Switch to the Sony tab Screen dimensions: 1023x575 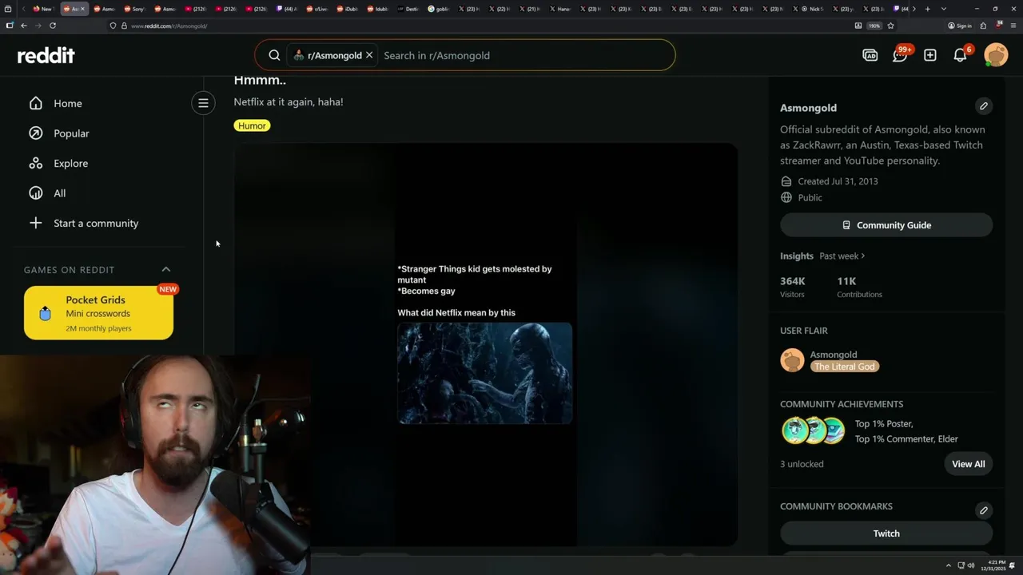pyautogui.click(x=134, y=9)
